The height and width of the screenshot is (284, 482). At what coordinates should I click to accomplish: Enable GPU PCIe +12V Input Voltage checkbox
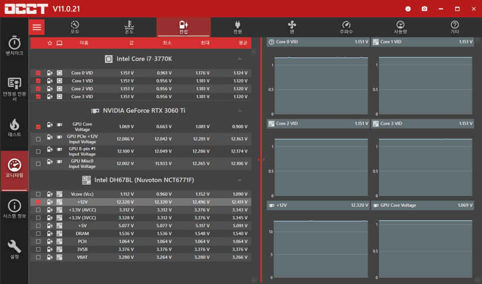tap(38, 139)
